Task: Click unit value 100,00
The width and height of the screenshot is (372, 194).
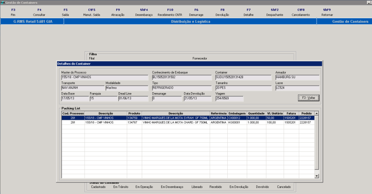Action: point(271,122)
